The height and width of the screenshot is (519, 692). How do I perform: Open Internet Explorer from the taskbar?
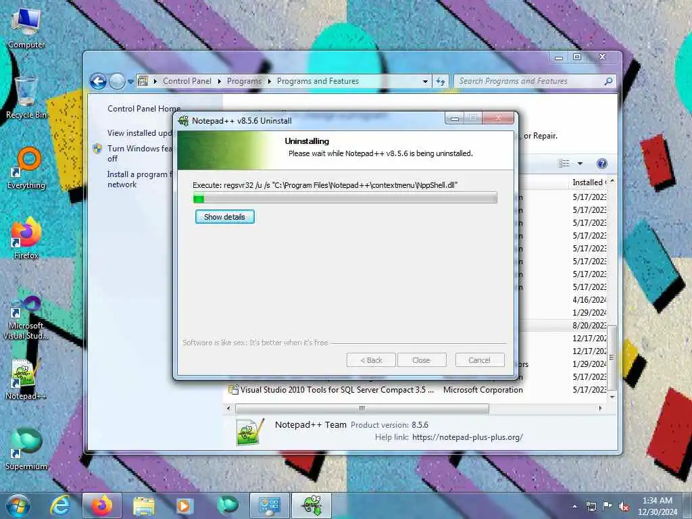(60, 505)
